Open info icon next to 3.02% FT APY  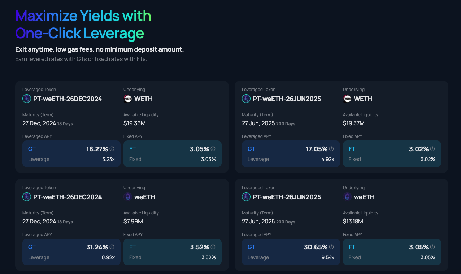point(432,149)
